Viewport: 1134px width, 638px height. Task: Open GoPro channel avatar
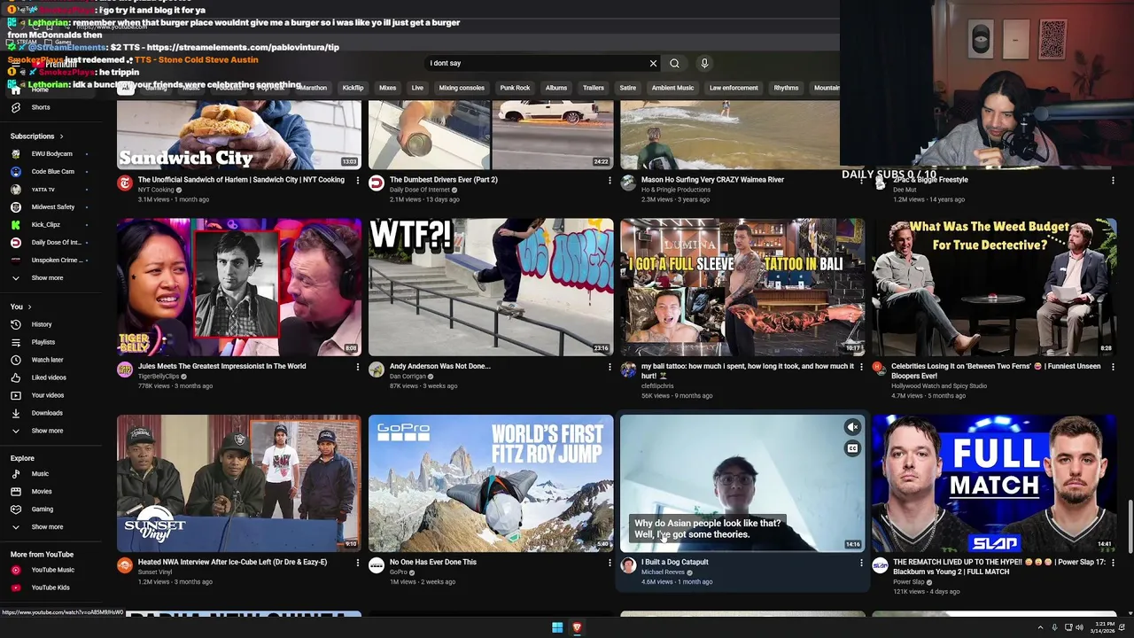[377, 565]
